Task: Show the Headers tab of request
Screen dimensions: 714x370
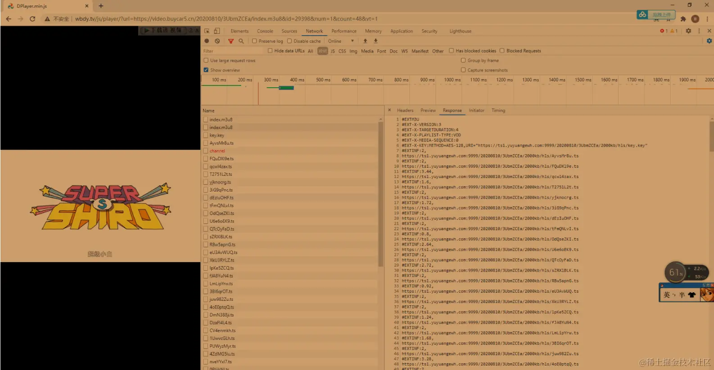Action: point(405,110)
